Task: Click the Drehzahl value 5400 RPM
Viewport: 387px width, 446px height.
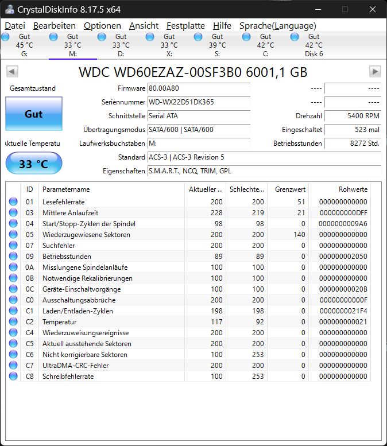Action: (x=353, y=116)
